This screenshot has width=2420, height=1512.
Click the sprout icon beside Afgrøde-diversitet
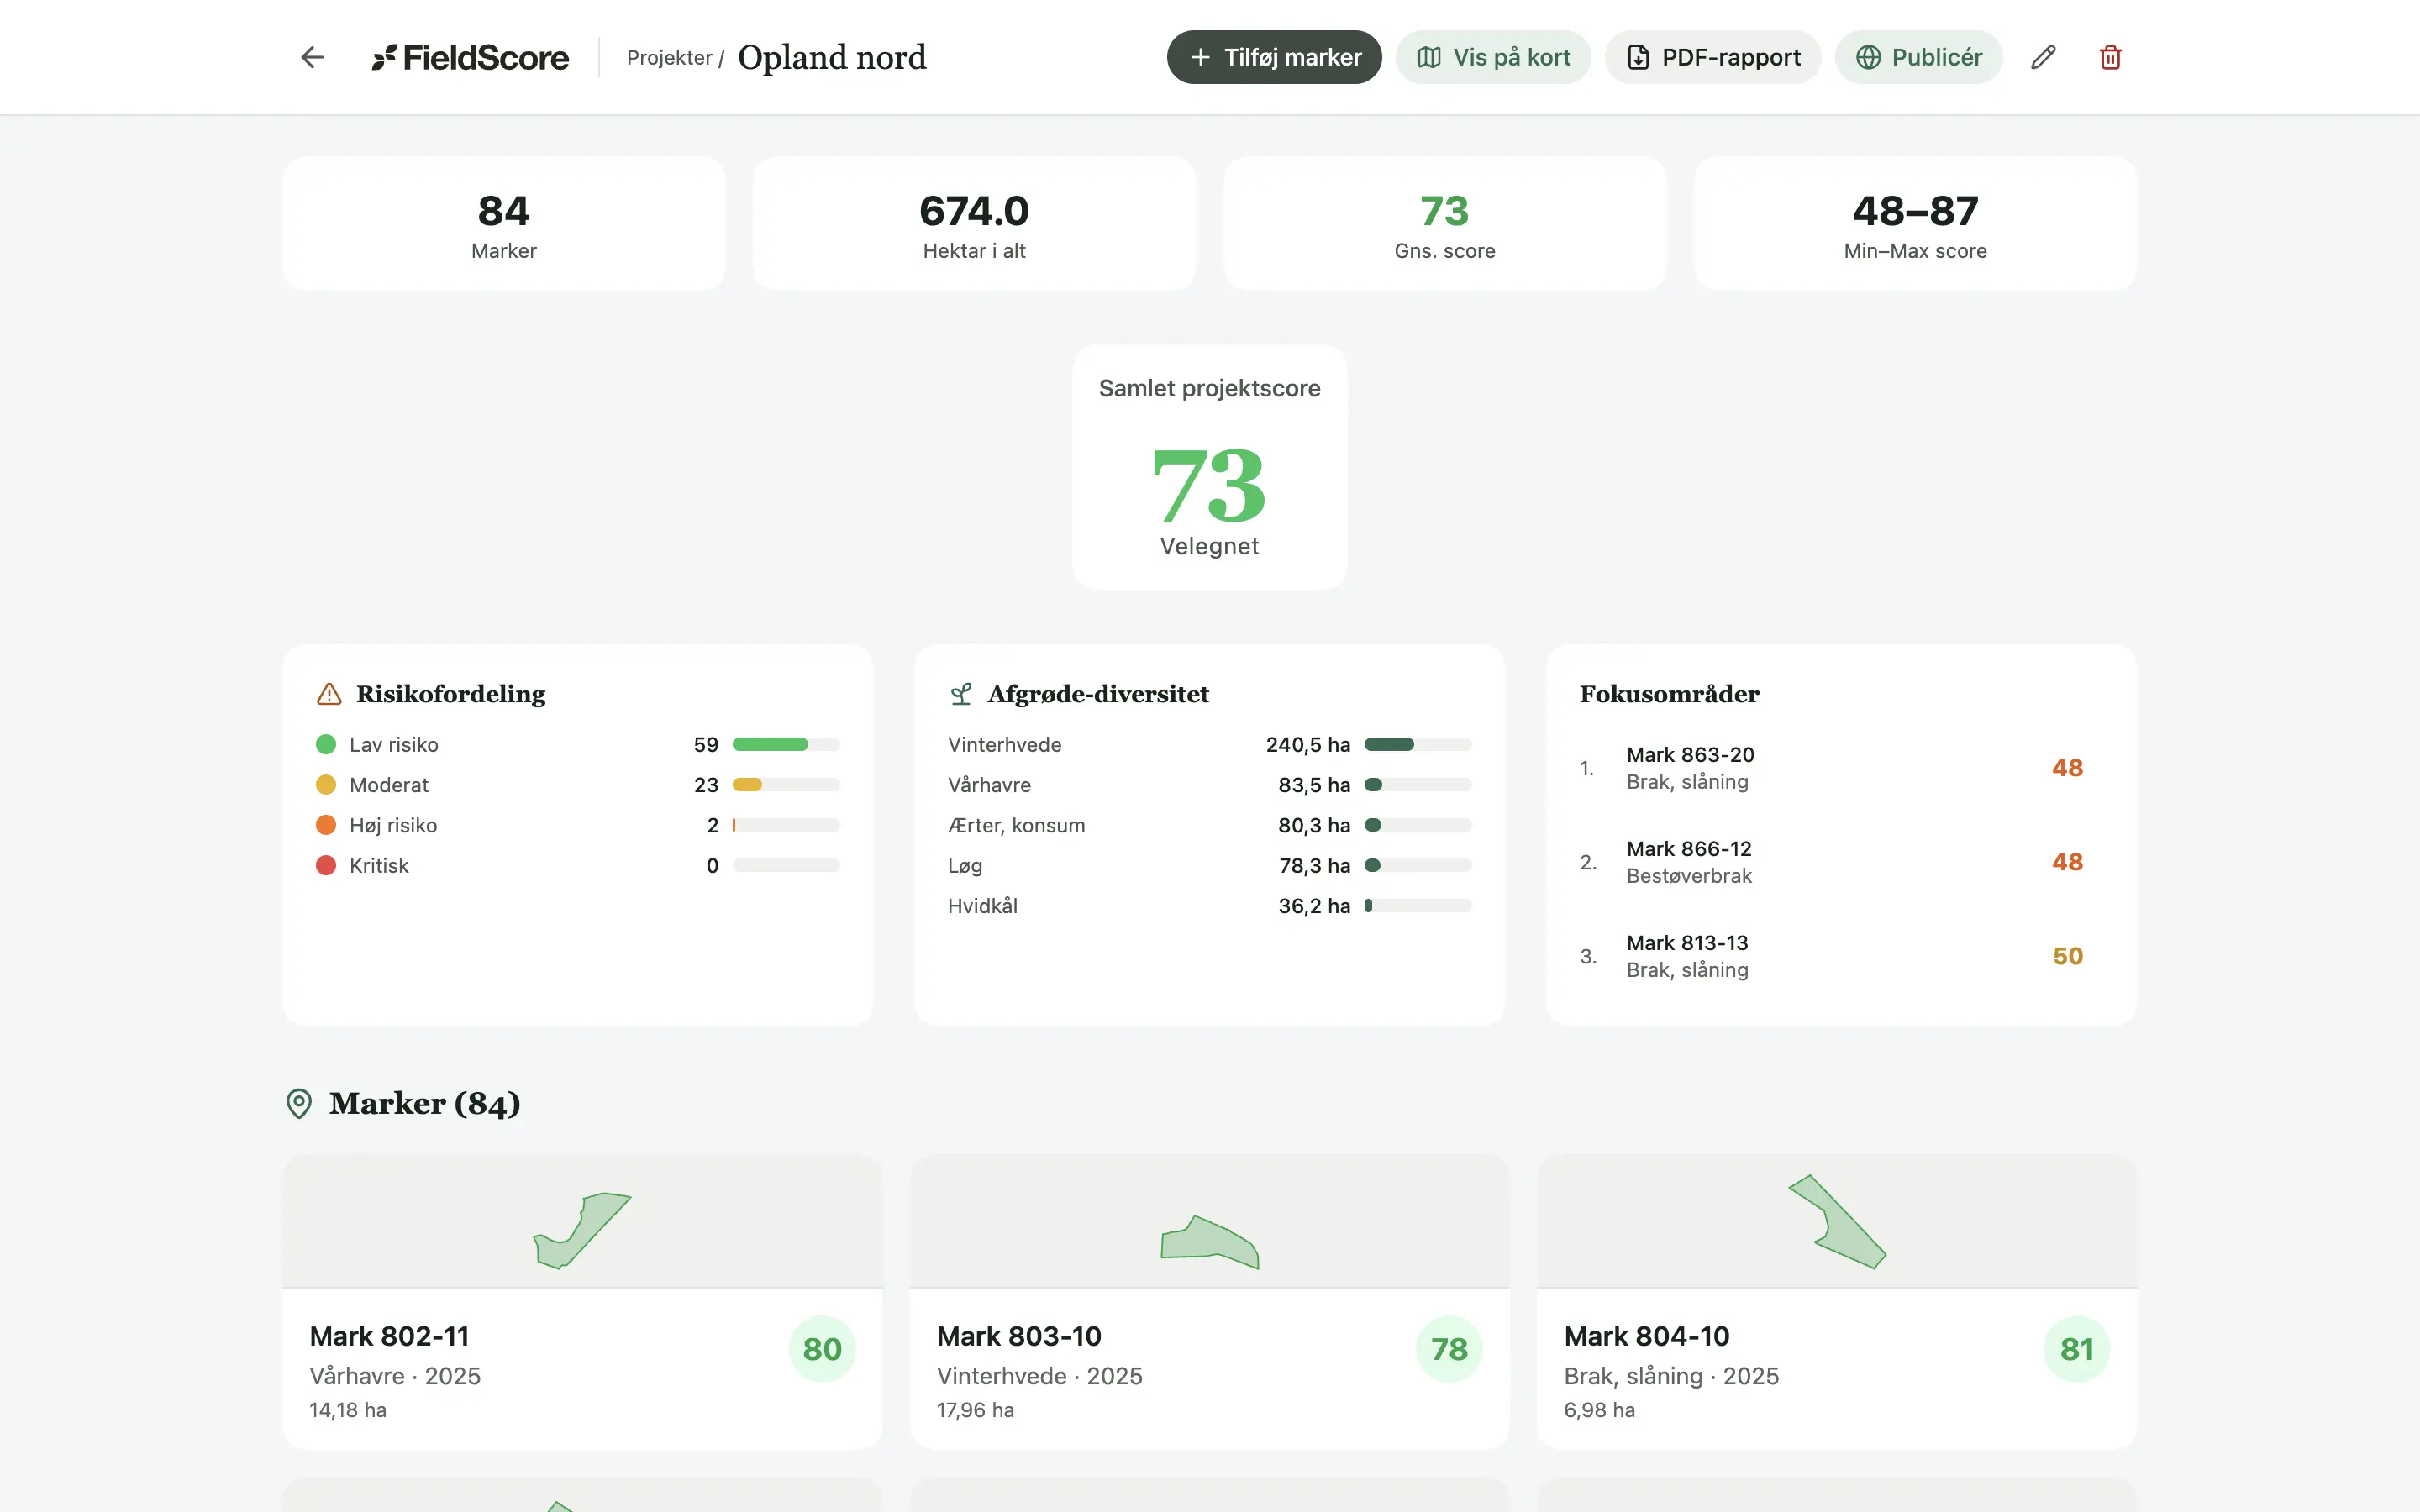click(961, 694)
